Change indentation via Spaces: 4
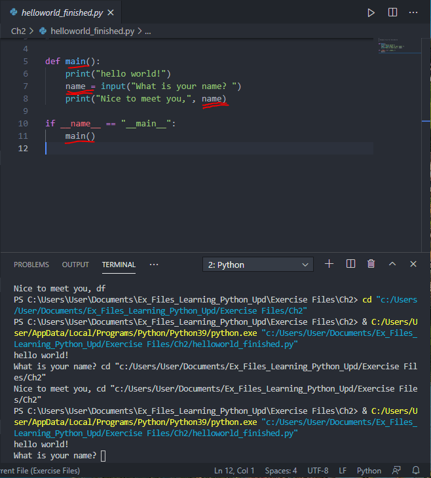Viewport: 431px width, 478px height. tap(281, 471)
